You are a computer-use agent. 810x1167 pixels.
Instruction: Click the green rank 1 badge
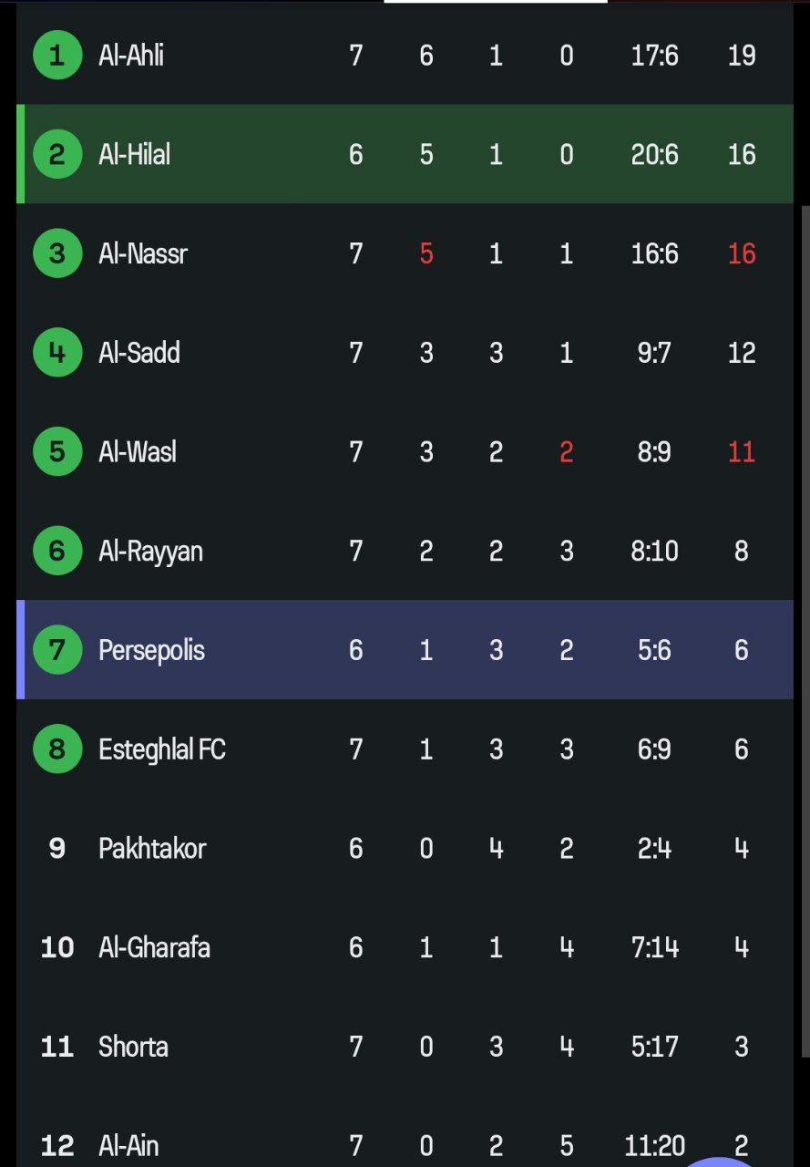click(57, 56)
